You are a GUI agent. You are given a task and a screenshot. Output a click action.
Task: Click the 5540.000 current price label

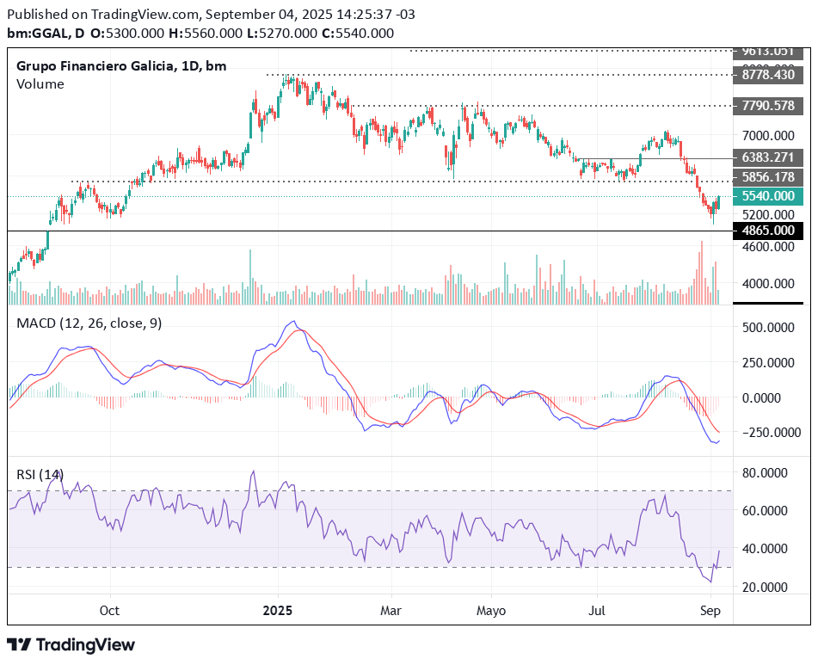pyautogui.click(x=768, y=196)
